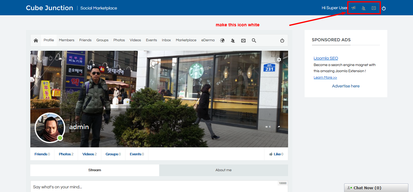
Task: Click the iJoomla SEO ad link
Action: coord(326,58)
